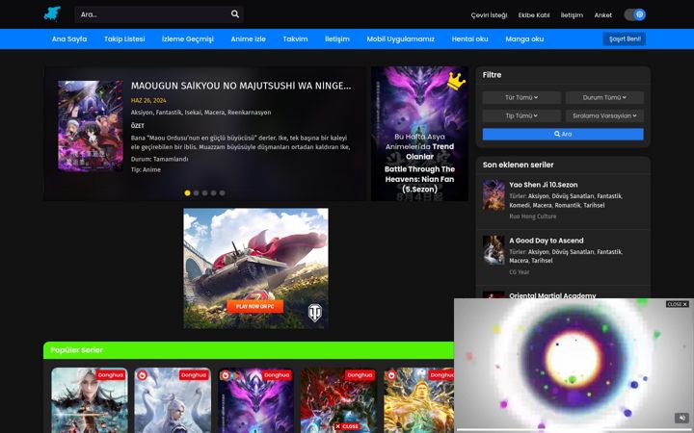Click the Fantastik genre under Yao Shen Ji
The image size is (694, 433).
(x=609, y=195)
